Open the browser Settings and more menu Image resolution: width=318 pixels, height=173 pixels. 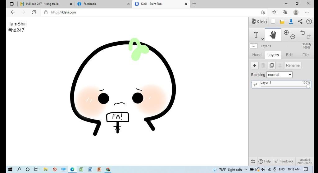[x=307, y=12]
